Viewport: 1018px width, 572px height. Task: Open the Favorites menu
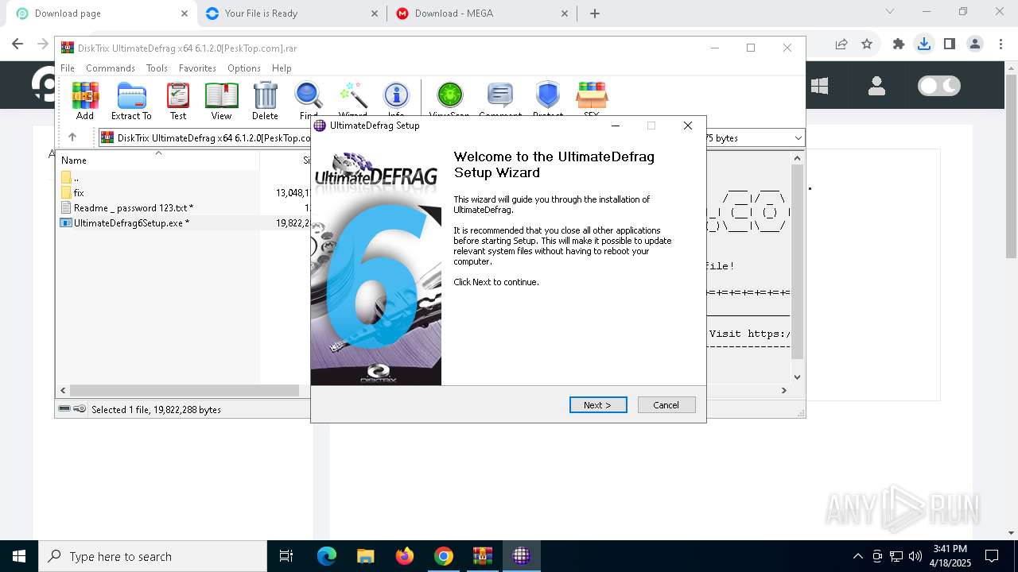pos(197,68)
